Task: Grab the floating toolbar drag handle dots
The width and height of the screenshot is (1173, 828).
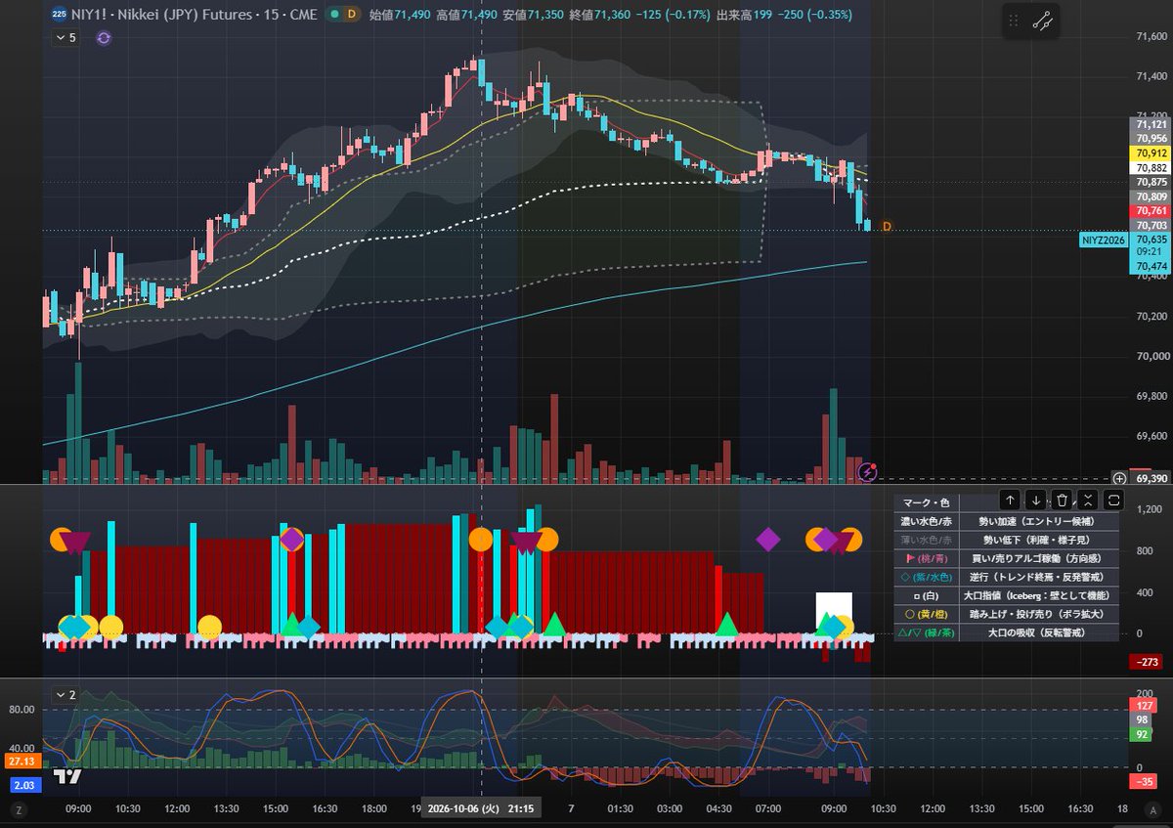Action: (x=1014, y=21)
